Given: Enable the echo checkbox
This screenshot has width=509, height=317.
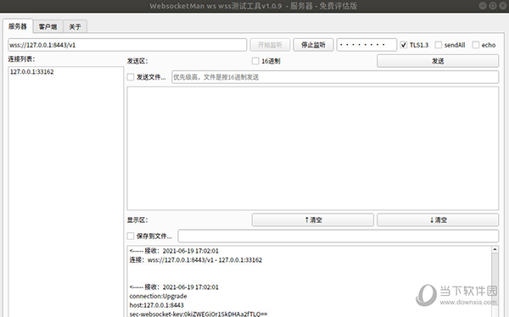Looking at the screenshot, I should [476, 45].
